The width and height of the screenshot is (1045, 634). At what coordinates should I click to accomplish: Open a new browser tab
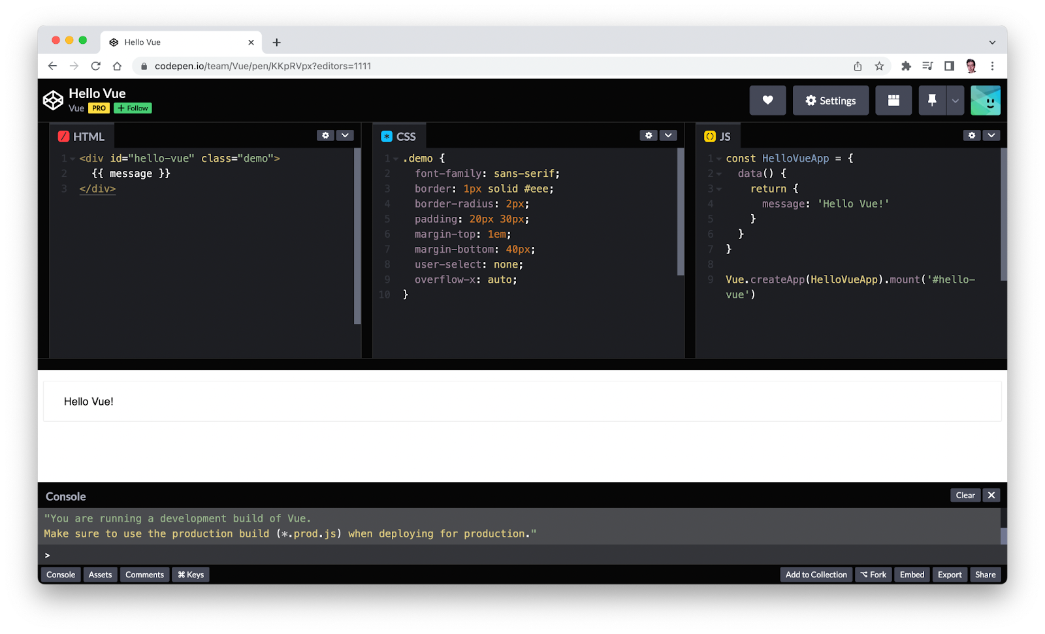click(x=277, y=42)
